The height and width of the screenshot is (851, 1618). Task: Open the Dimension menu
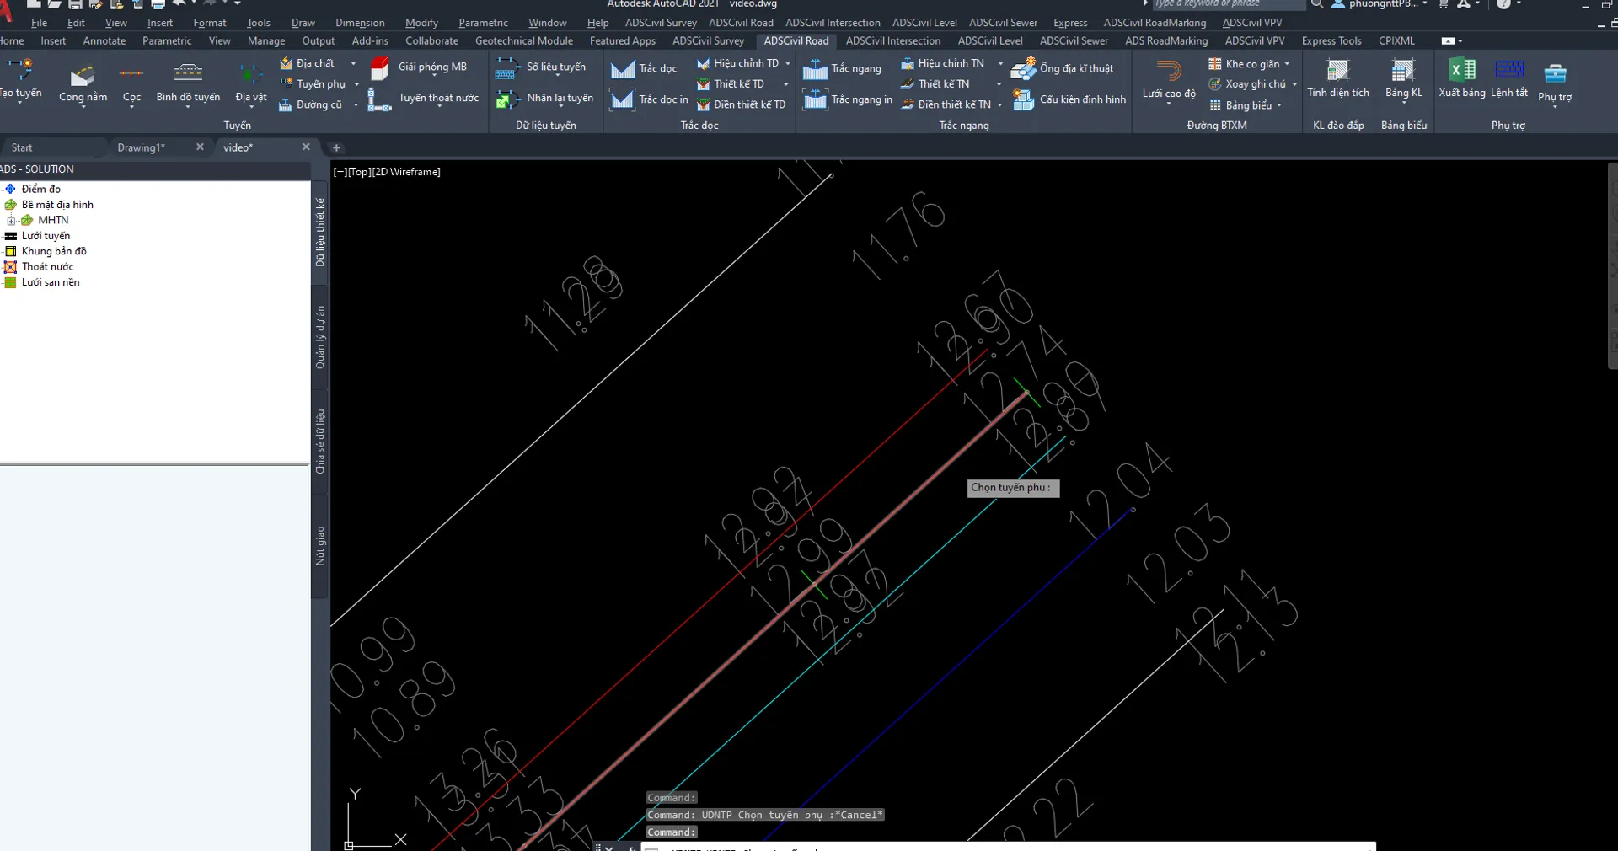pyautogui.click(x=360, y=23)
